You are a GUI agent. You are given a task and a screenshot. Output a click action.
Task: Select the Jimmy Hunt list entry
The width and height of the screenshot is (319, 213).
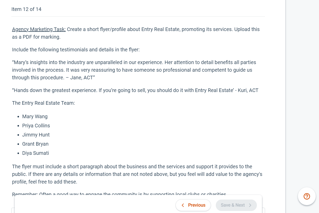coord(36,135)
